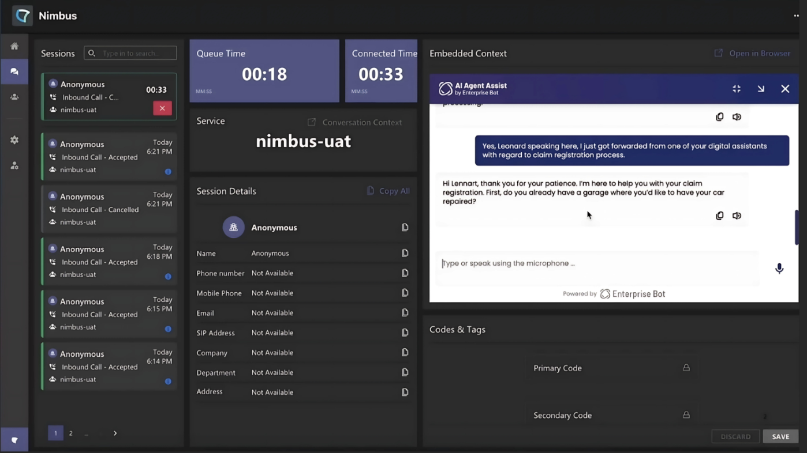
Task: End the active call with red X button
Action: [x=162, y=108]
